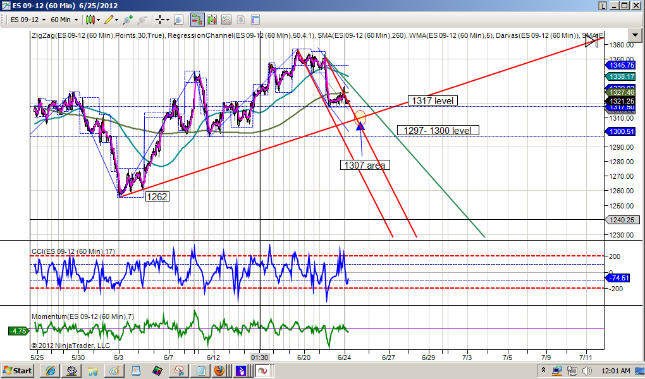Select the pencil drawing tools icon
Viewport: 645px width, 379px height.
[x=109, y=20]
